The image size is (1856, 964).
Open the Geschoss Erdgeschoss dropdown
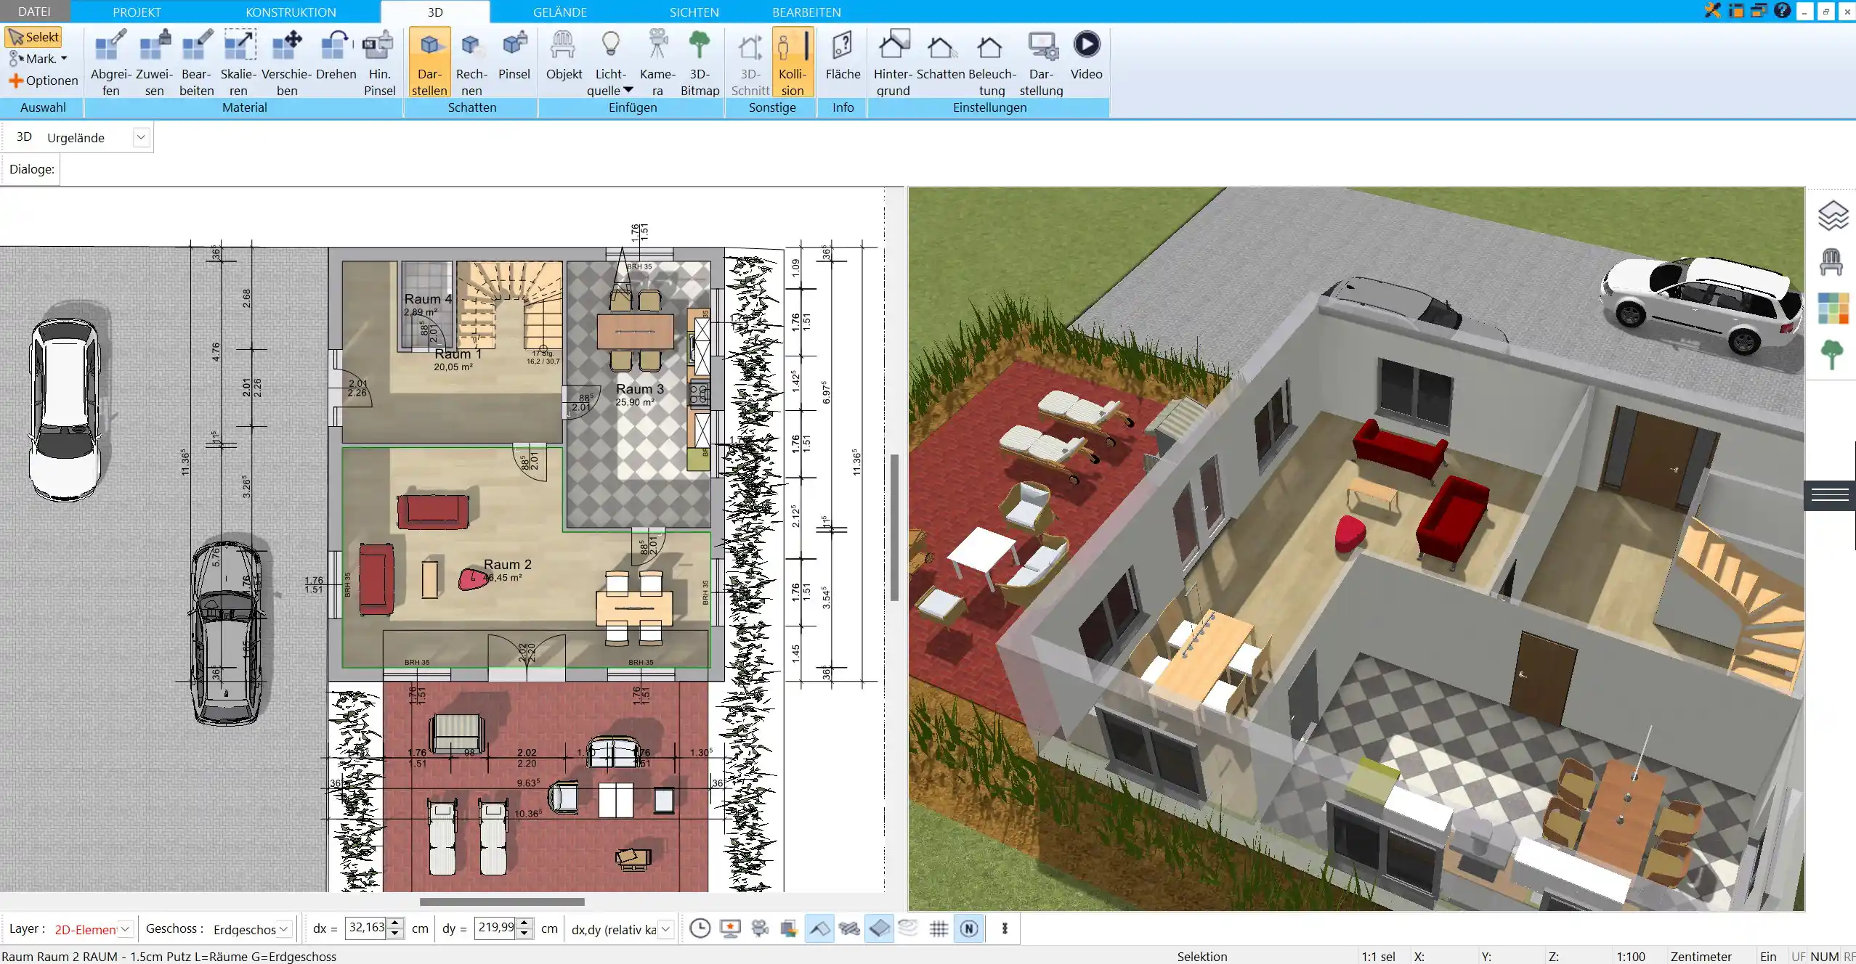click(x=284, y=929)
